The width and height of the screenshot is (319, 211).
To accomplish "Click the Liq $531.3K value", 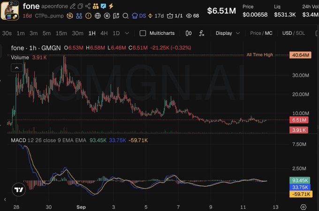I will coord(285,15).
